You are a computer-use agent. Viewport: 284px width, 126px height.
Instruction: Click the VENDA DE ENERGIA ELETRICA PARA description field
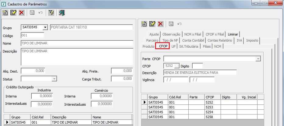pos(200,73)
